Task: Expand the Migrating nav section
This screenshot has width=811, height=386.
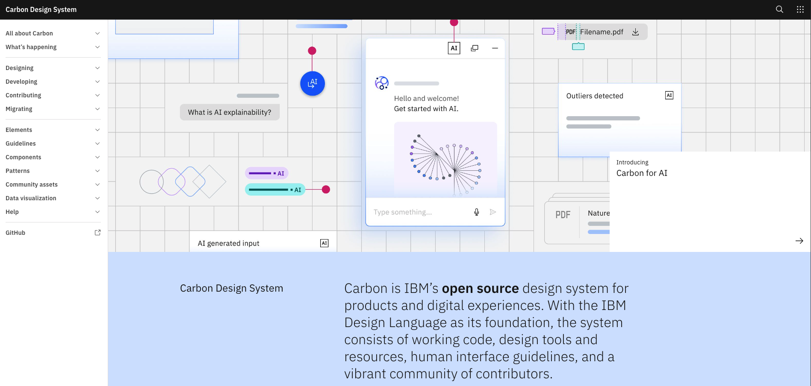Action: (53, 109)
